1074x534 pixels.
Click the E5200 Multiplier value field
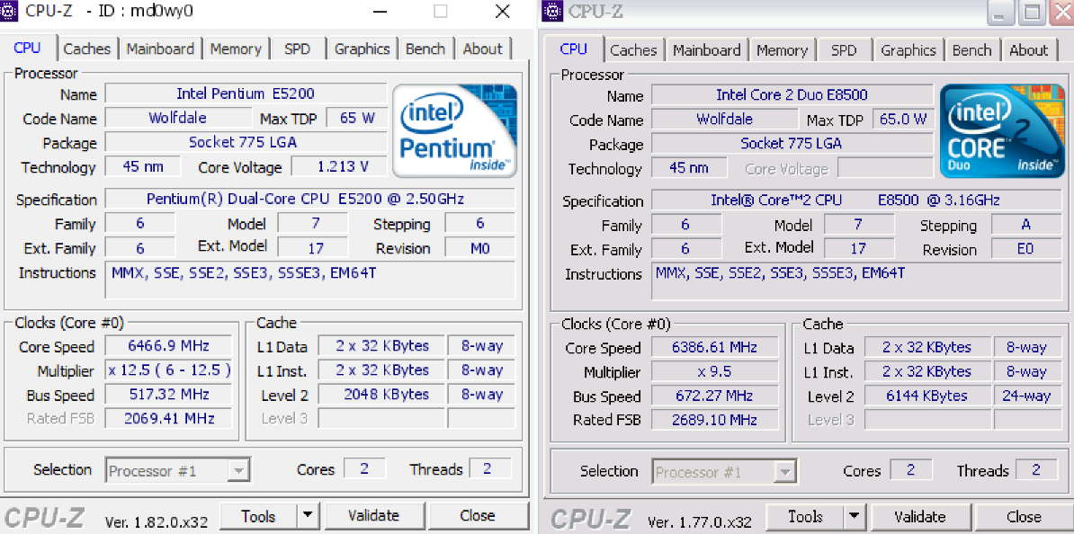tap(169, 370)
